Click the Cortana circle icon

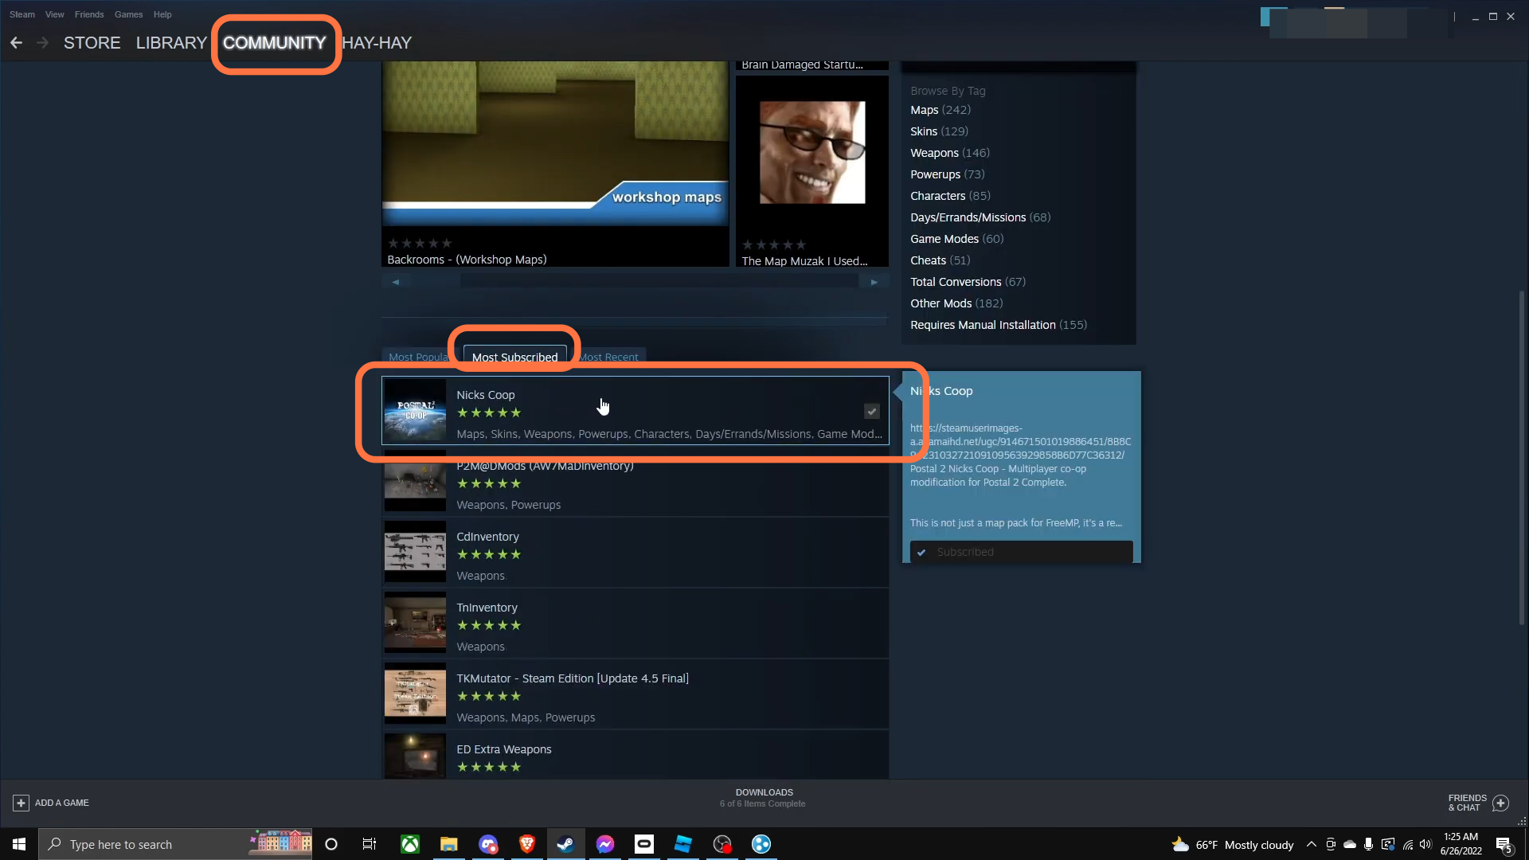[331, 844]
